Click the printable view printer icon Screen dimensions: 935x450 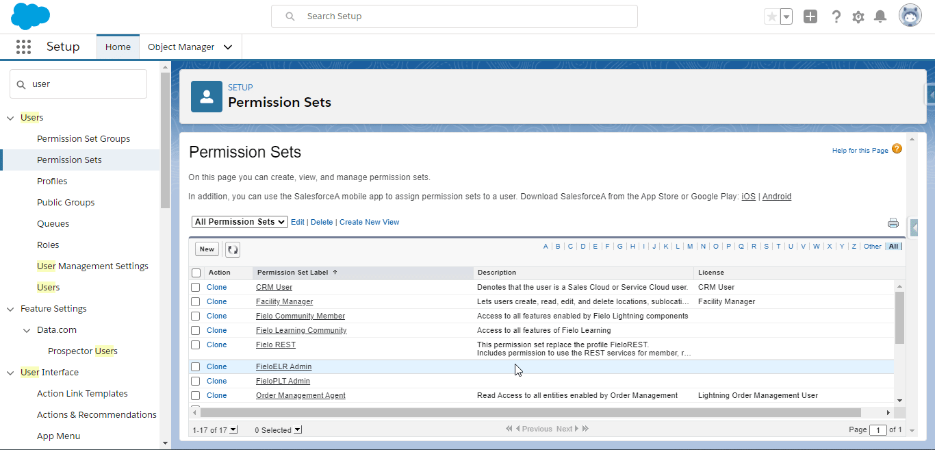893,223
